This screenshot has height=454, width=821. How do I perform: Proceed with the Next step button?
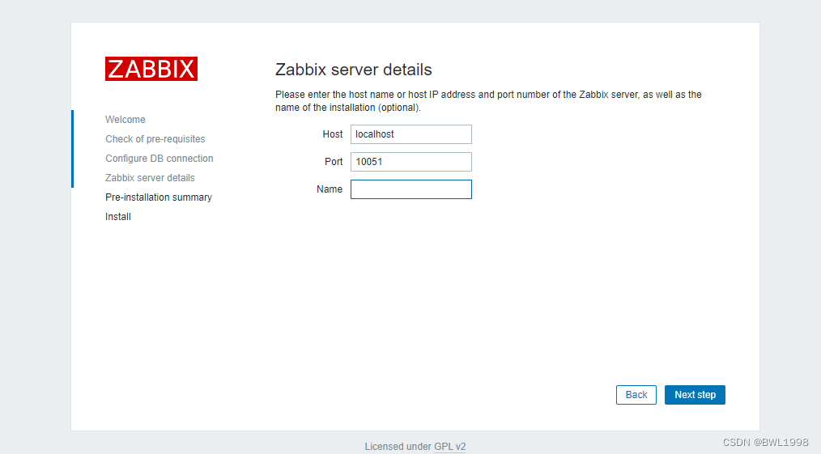695,395
